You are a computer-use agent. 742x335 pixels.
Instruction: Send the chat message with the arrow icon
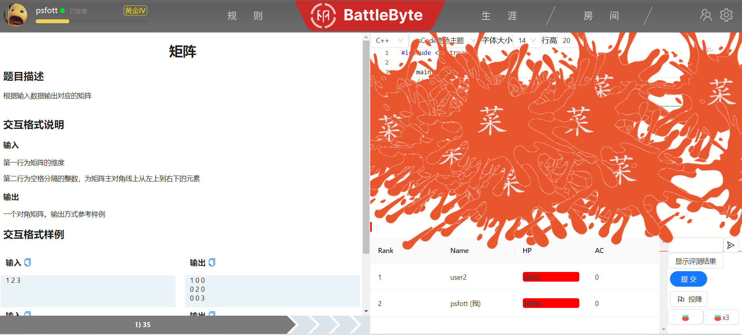pos(731,245)
